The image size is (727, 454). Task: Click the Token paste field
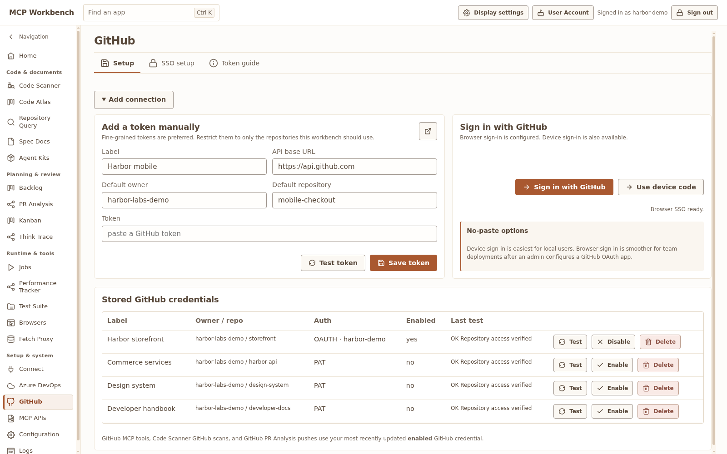click(x=269, y=234)
